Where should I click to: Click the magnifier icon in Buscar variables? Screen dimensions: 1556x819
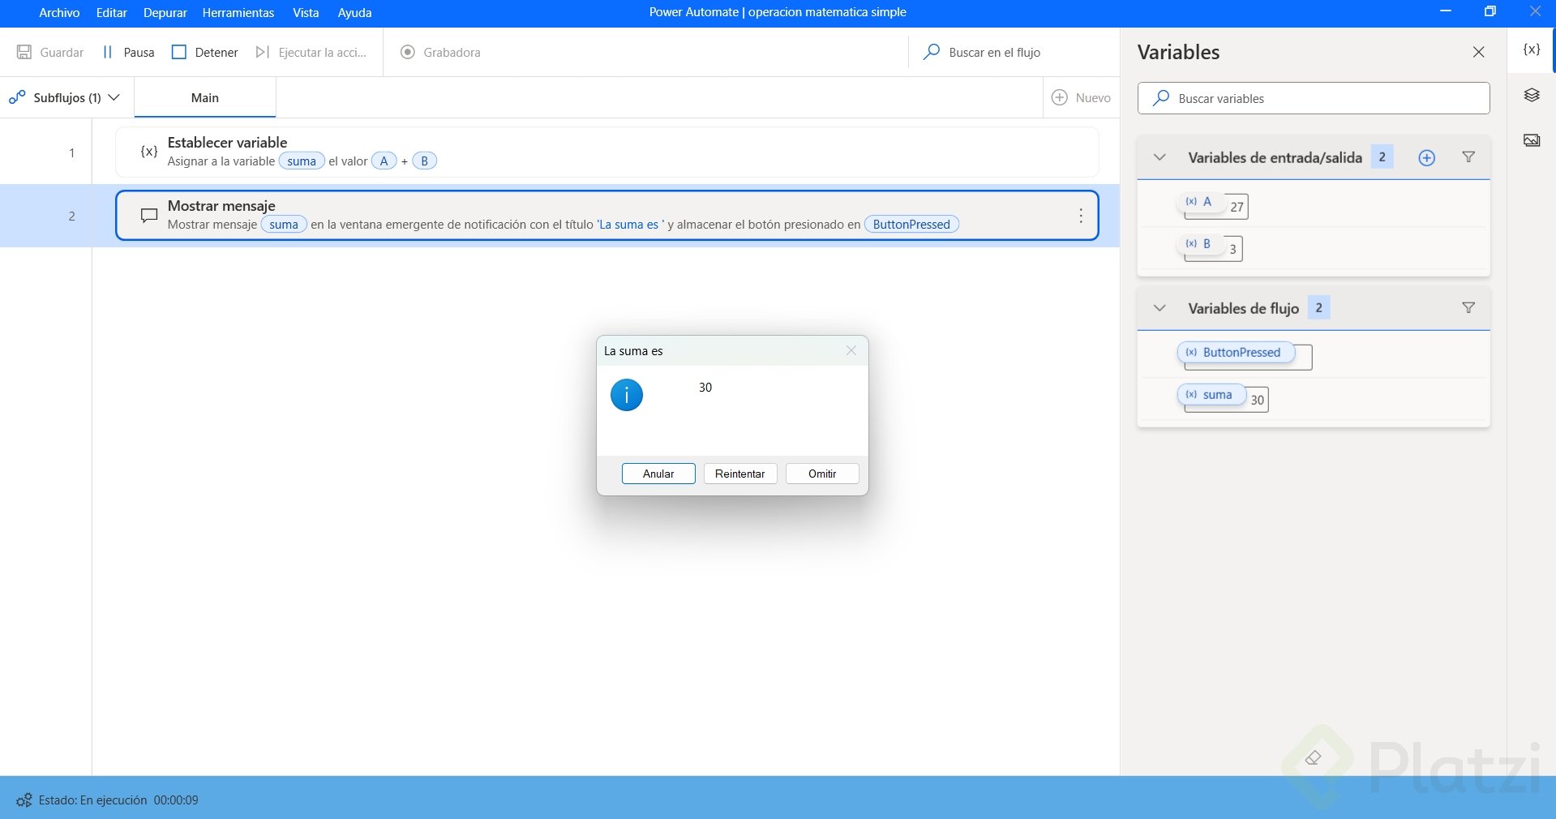point(1161,98)
